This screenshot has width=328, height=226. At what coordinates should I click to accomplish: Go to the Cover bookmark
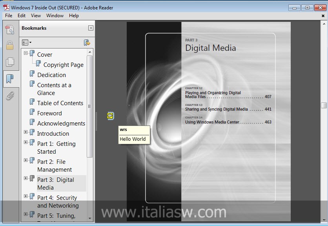[45, 55]
